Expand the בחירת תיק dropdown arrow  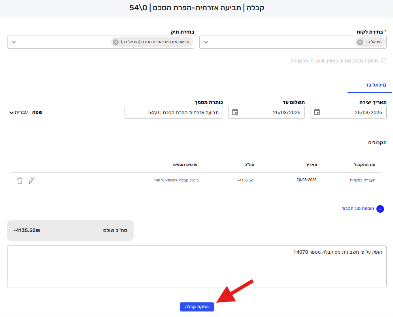13,42
